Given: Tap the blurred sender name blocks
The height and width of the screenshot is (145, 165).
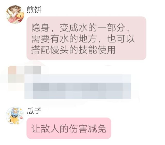Looking at the screenshot, I should (x=33, y=70).
